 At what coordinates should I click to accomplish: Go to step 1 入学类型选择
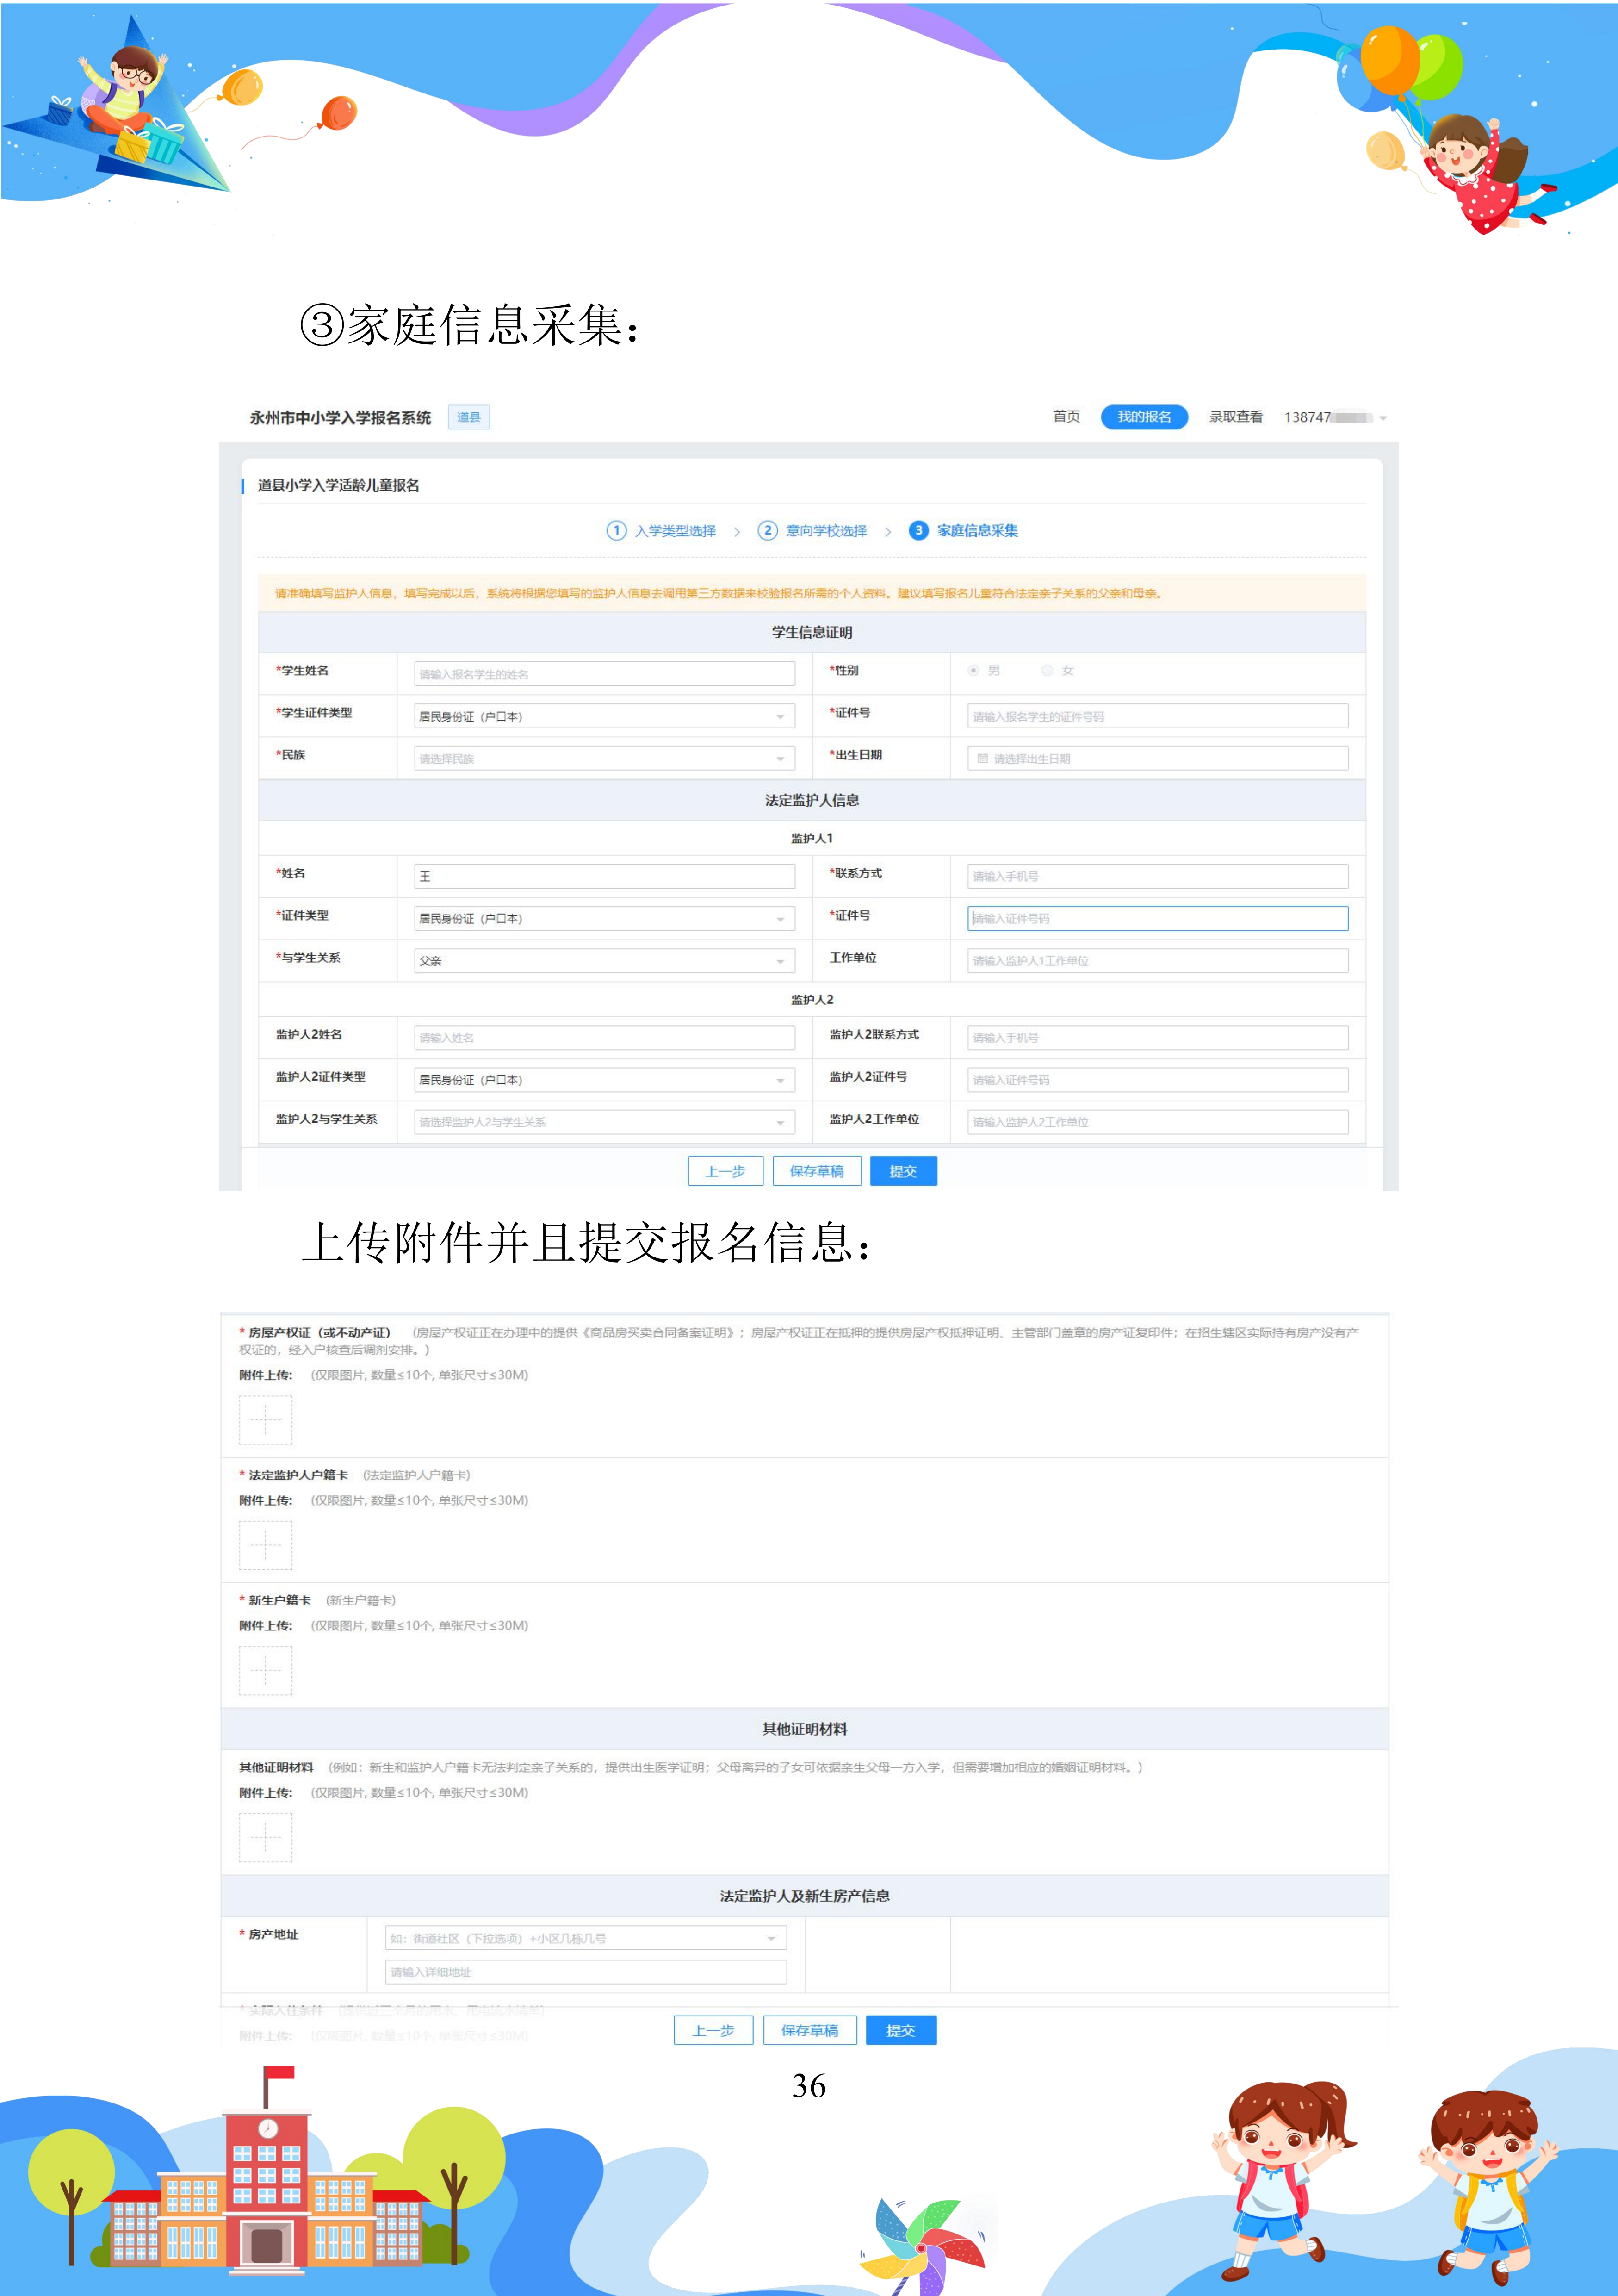click(x=661, y=531)
